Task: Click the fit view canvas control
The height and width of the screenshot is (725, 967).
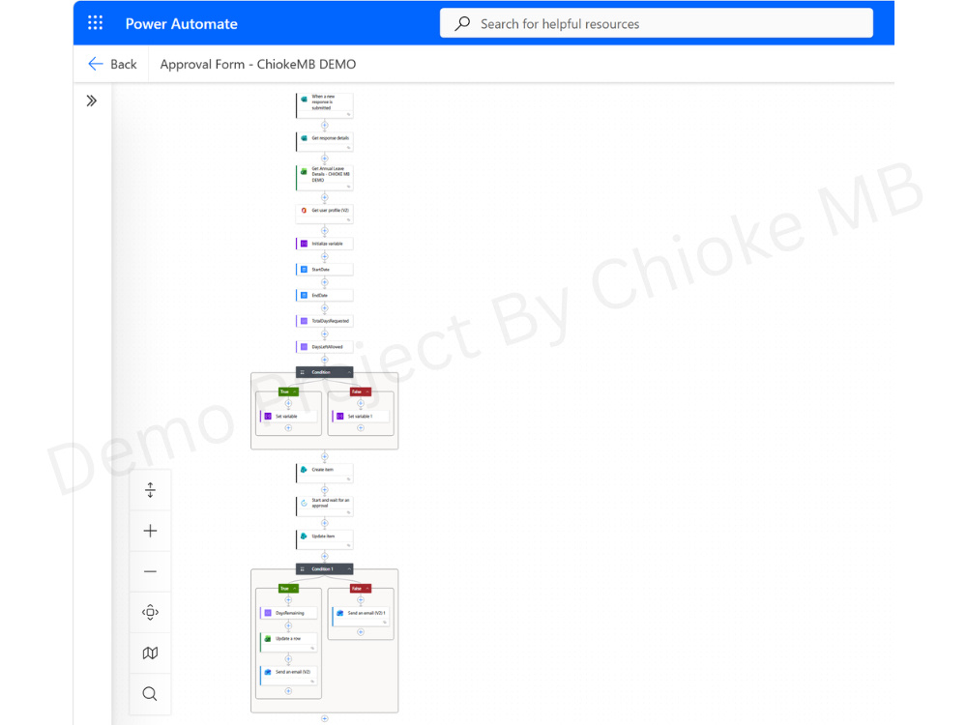Action: 150,612
